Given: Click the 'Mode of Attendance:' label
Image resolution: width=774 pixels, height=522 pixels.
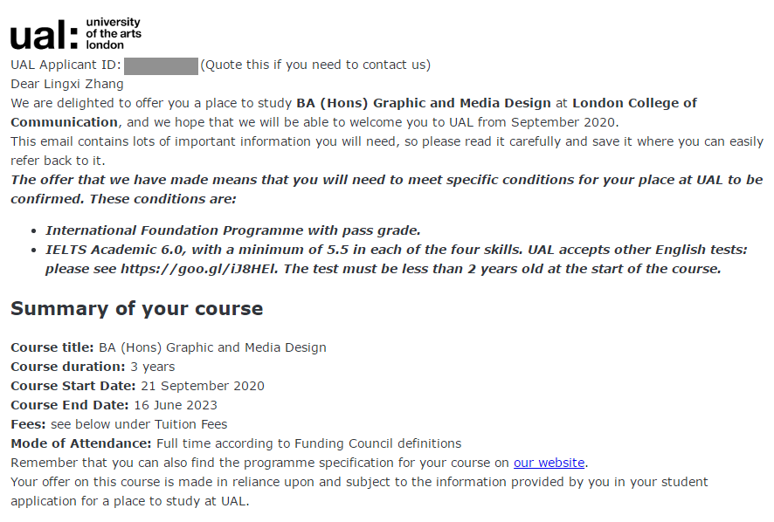Looking at the screenshot, I should [x=81, y=443].
